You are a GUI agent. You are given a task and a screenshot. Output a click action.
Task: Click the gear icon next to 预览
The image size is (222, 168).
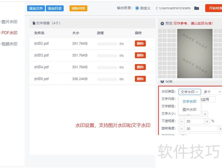tap(162, 23)
